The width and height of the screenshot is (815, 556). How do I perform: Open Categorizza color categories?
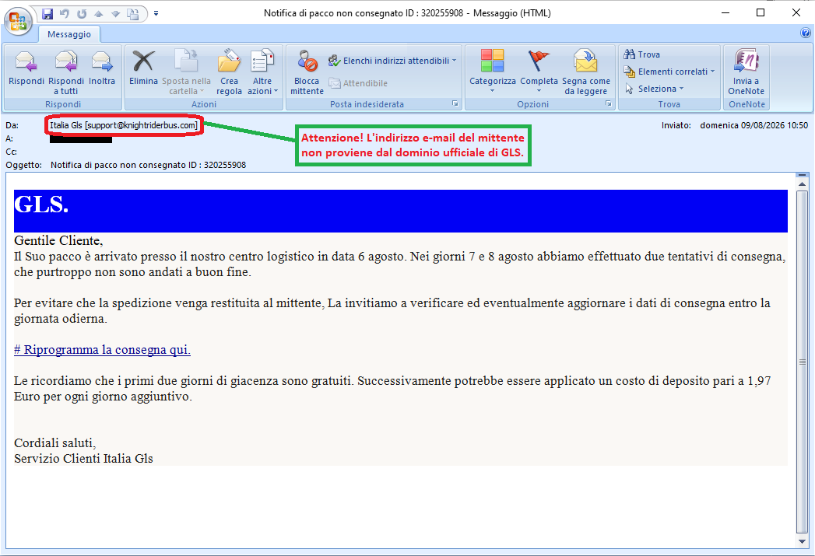[x=492, y=72]
